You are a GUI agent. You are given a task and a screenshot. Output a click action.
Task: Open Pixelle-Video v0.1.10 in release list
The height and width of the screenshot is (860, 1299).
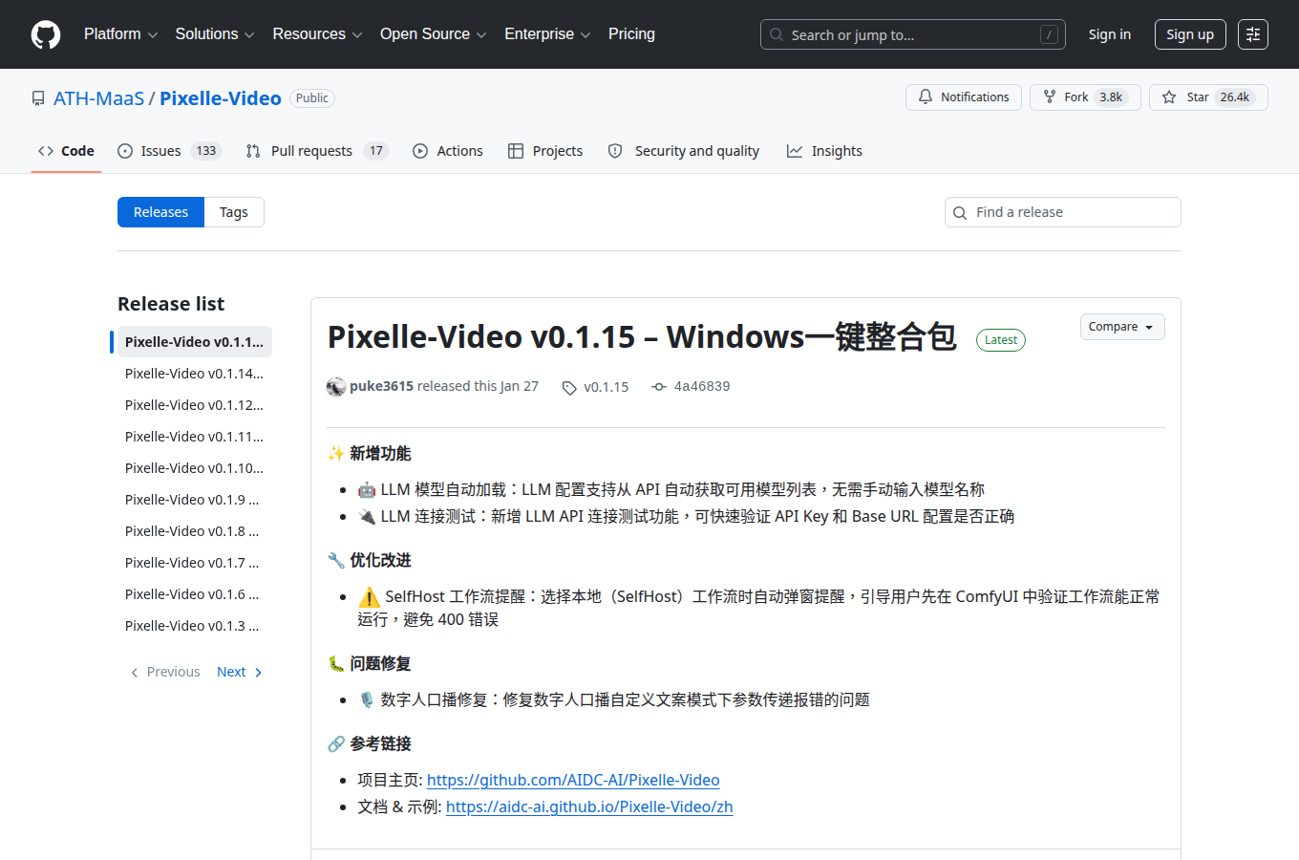194,468
